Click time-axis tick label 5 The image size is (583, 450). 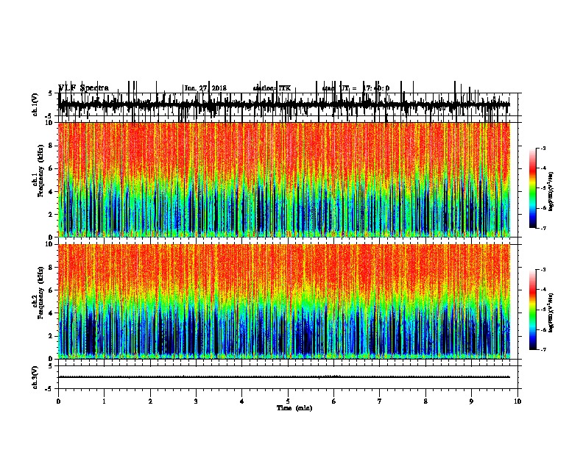click(x=288, y=401)
